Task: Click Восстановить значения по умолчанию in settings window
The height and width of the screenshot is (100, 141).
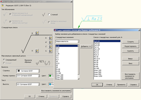Action: pos(56,91)
